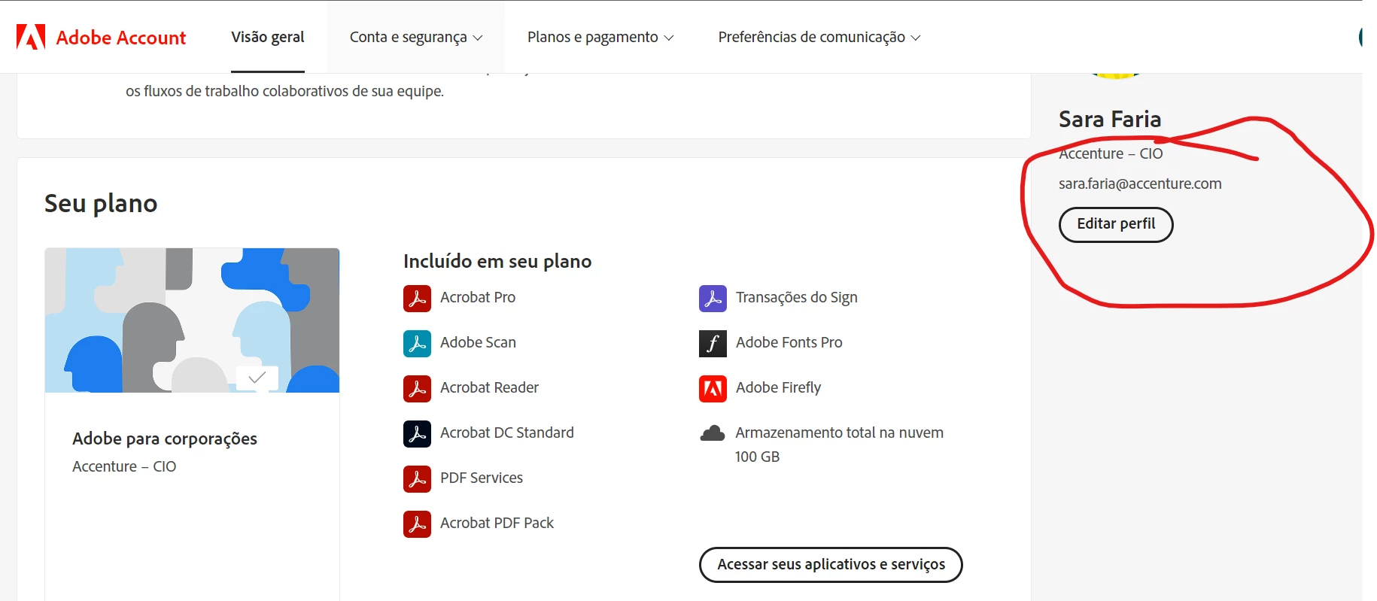Select the Acrobat PDF Pack label
Image resolution: width=1377 pixels, height=601 pixels.
(x=497, y=523)
